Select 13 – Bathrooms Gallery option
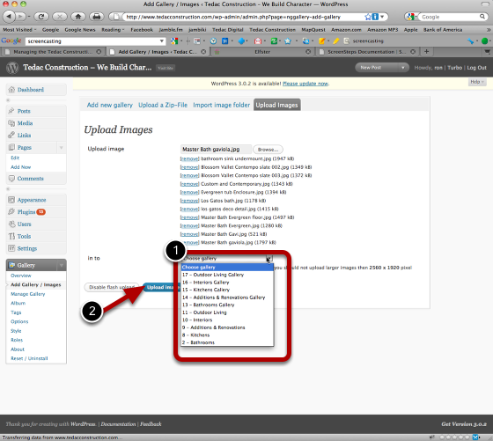 point(227,305)
